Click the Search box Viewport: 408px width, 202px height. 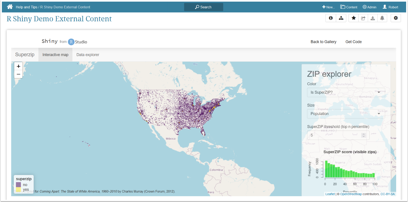pyautogui.click(x=203, y=7)
